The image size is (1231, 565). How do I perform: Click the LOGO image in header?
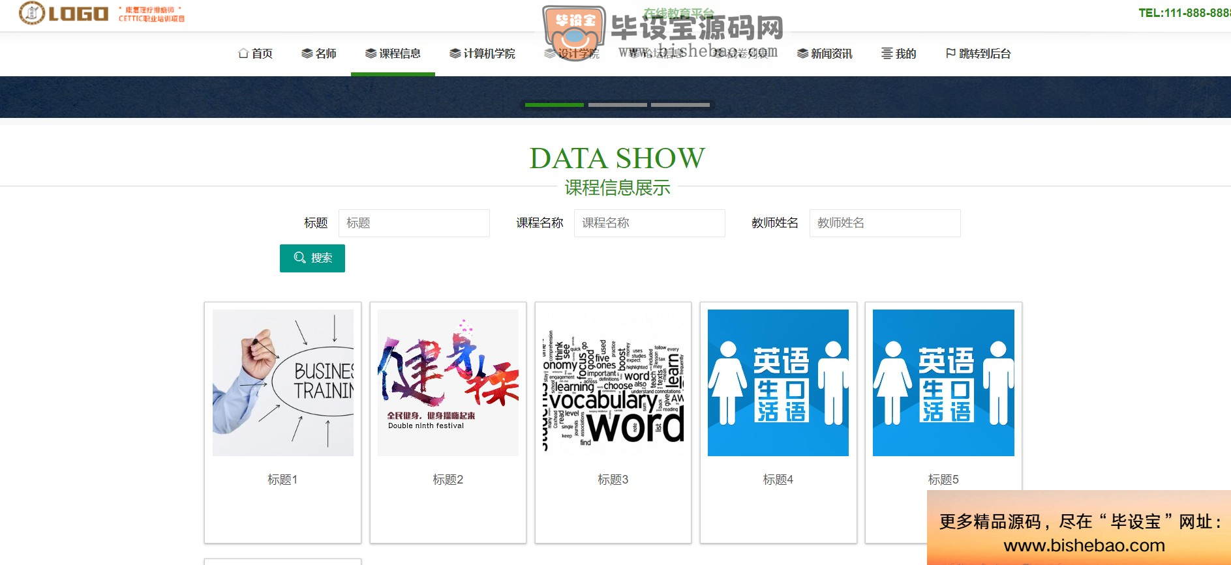point(102,13)
